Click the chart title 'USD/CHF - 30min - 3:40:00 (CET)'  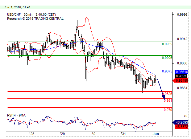[31, 14]
